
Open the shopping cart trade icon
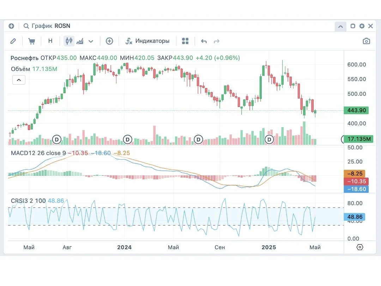(32, 41)
